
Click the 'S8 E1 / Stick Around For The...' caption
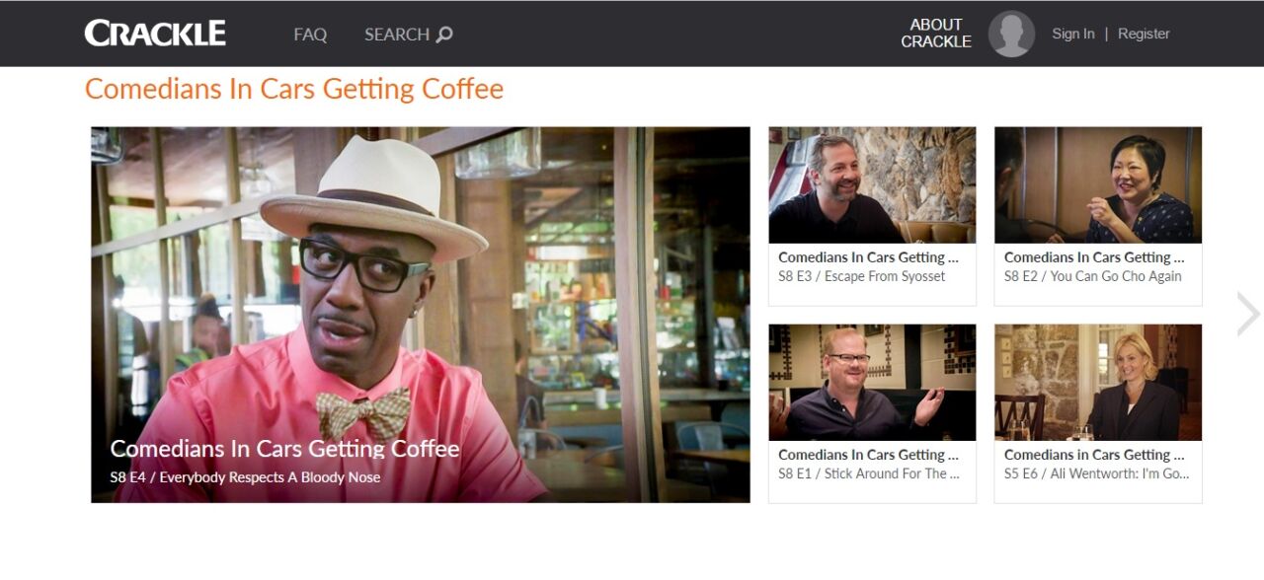869,473
